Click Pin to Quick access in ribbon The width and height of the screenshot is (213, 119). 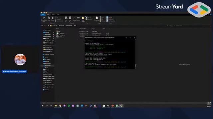click(44, 19)
